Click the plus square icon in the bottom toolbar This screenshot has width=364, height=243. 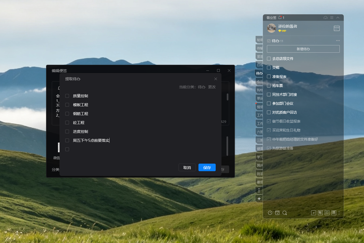coord(313,213)
